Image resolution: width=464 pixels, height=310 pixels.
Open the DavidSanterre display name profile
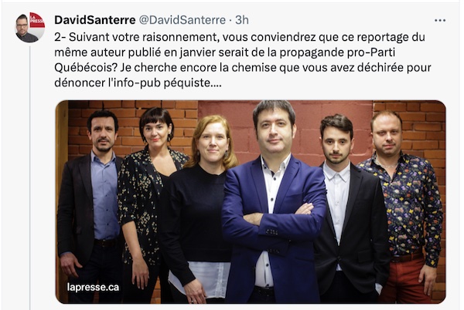pyautogui.click(x=94, y=20)
